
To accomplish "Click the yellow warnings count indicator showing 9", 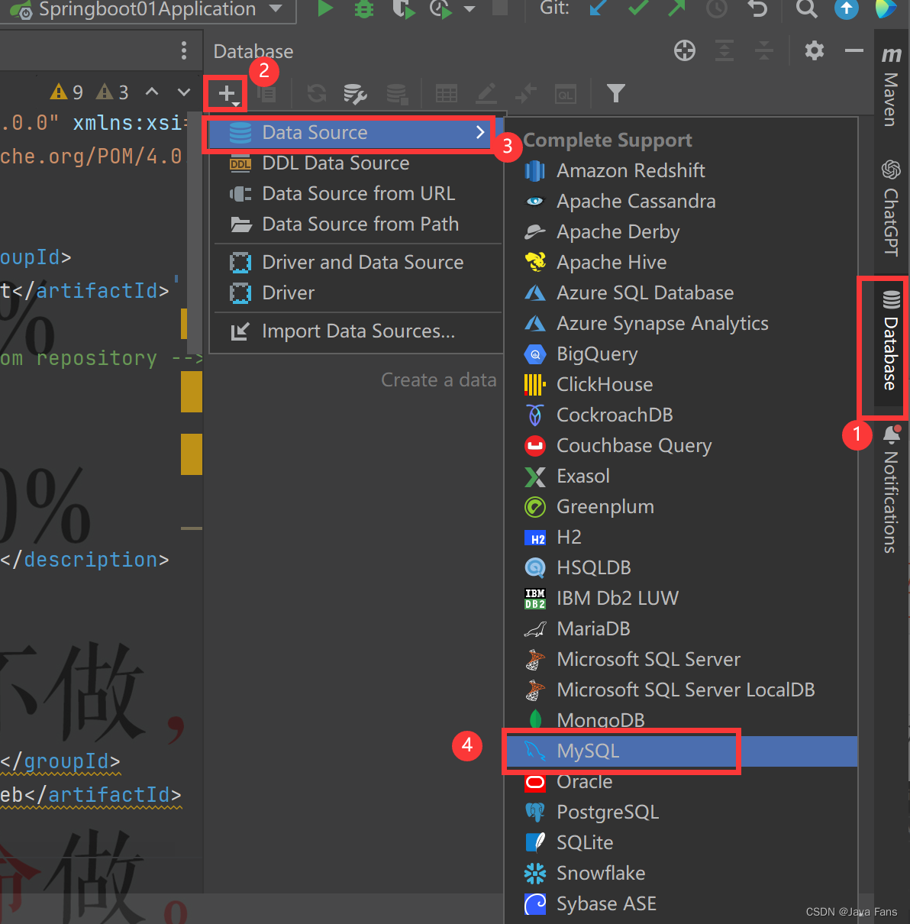I will tap(66, 92).
